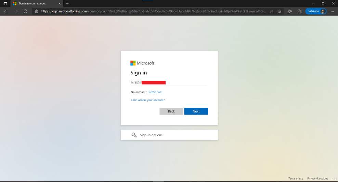Add this page to favorites star
338x182 pixels.
pyautogui.click(x=279, y=11)
